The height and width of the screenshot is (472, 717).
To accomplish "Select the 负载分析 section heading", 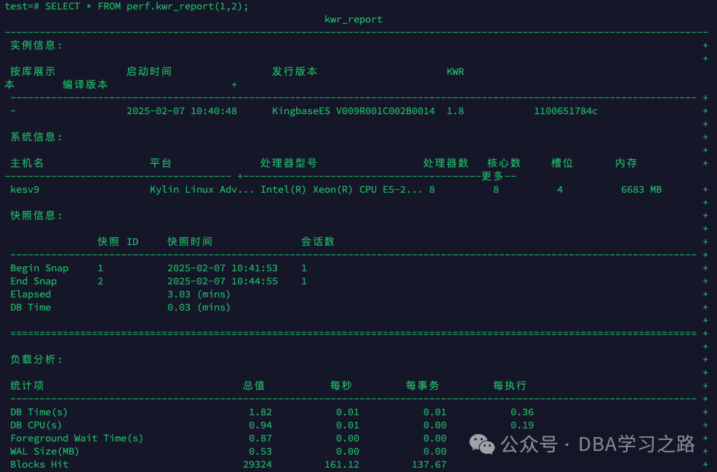I will tap(36, 360).
